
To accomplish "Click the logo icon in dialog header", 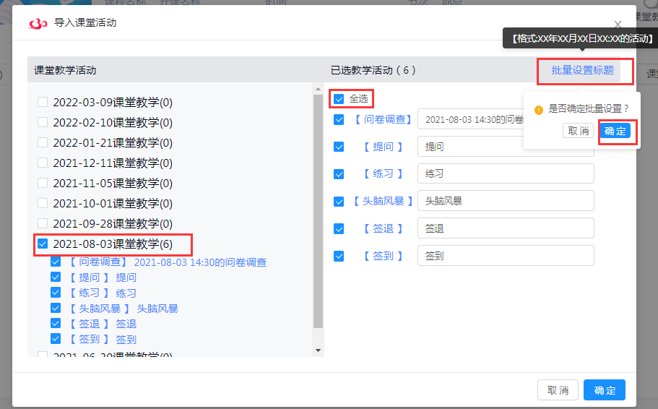I will pos(38,23).
